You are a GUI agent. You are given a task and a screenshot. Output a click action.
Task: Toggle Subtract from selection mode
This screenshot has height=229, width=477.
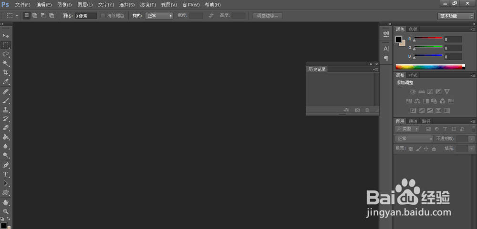pyautogui.click(x=43, y=16)
